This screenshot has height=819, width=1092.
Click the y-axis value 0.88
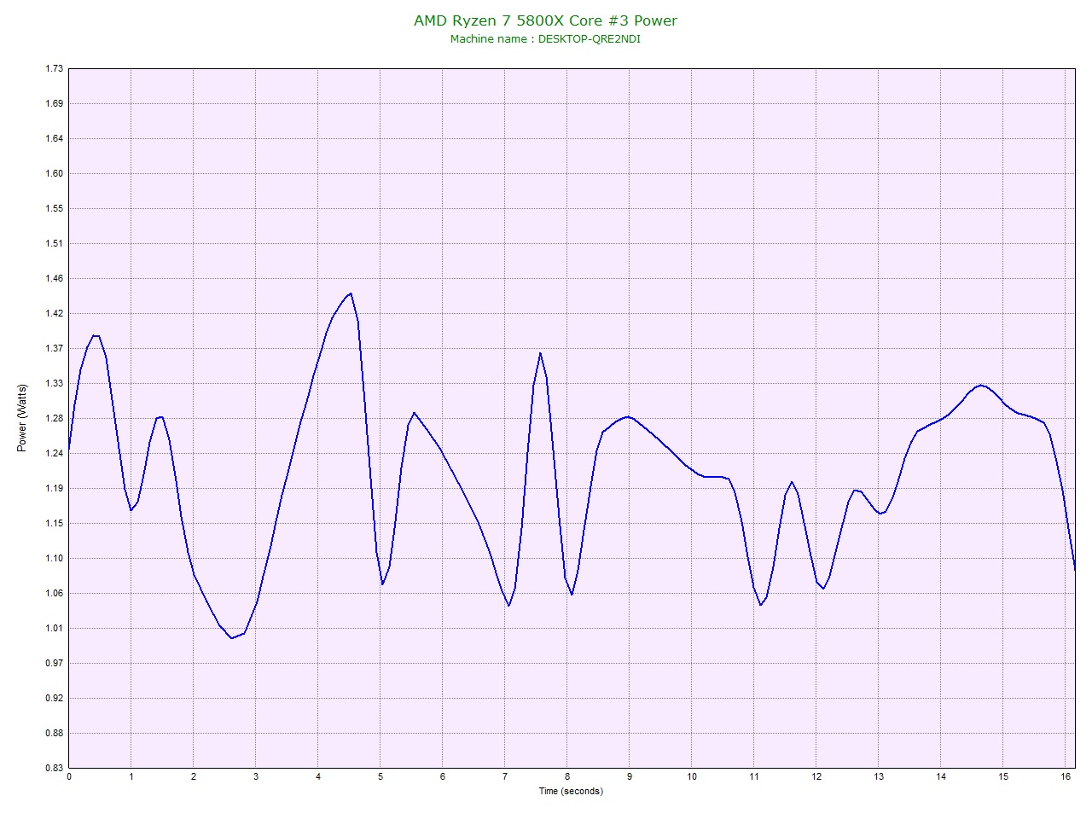coord(54,733)
